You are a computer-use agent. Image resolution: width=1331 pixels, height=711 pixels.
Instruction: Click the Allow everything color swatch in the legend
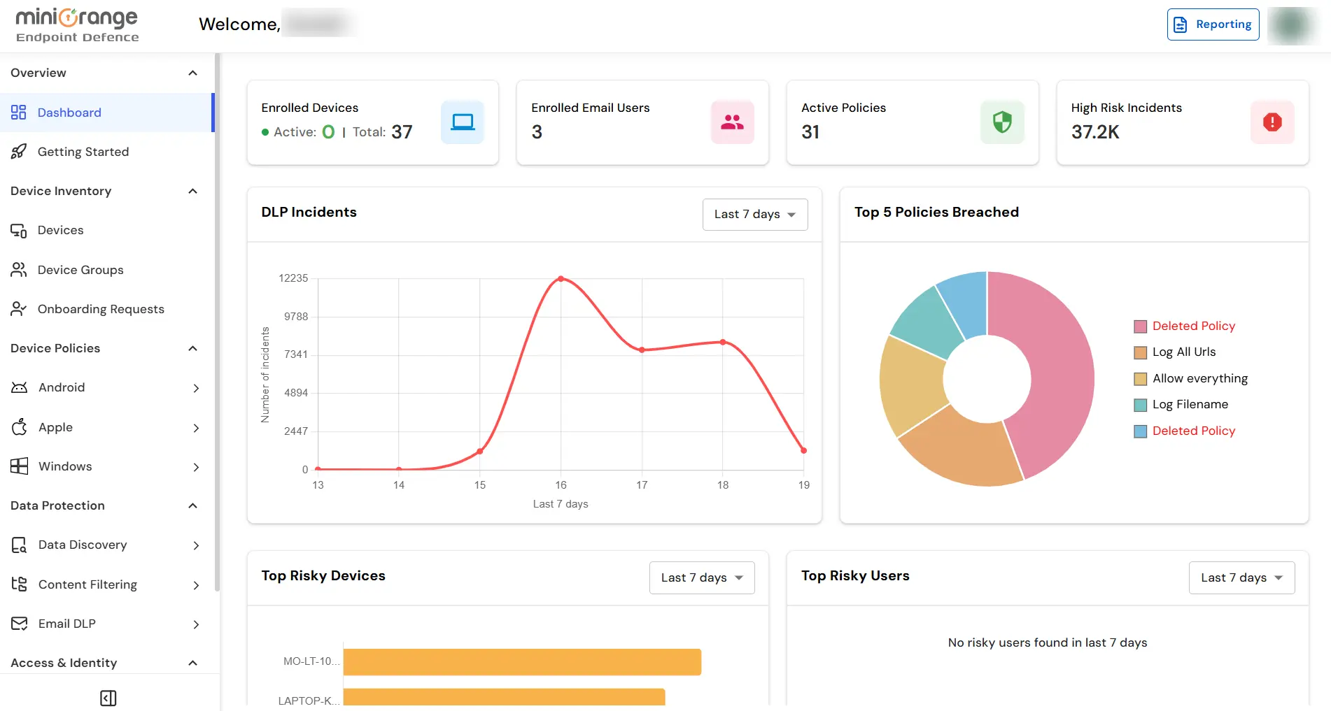1140,378
